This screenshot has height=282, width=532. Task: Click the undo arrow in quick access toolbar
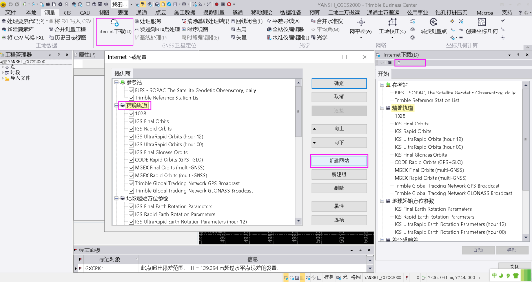tap(10, 4)
